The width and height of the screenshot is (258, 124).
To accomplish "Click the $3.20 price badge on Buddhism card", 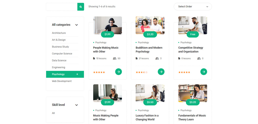I will pyautogui.click(x=150, y=34).
